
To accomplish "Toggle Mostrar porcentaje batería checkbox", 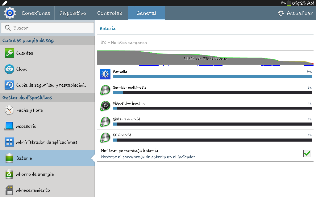I will coord(307,153).
